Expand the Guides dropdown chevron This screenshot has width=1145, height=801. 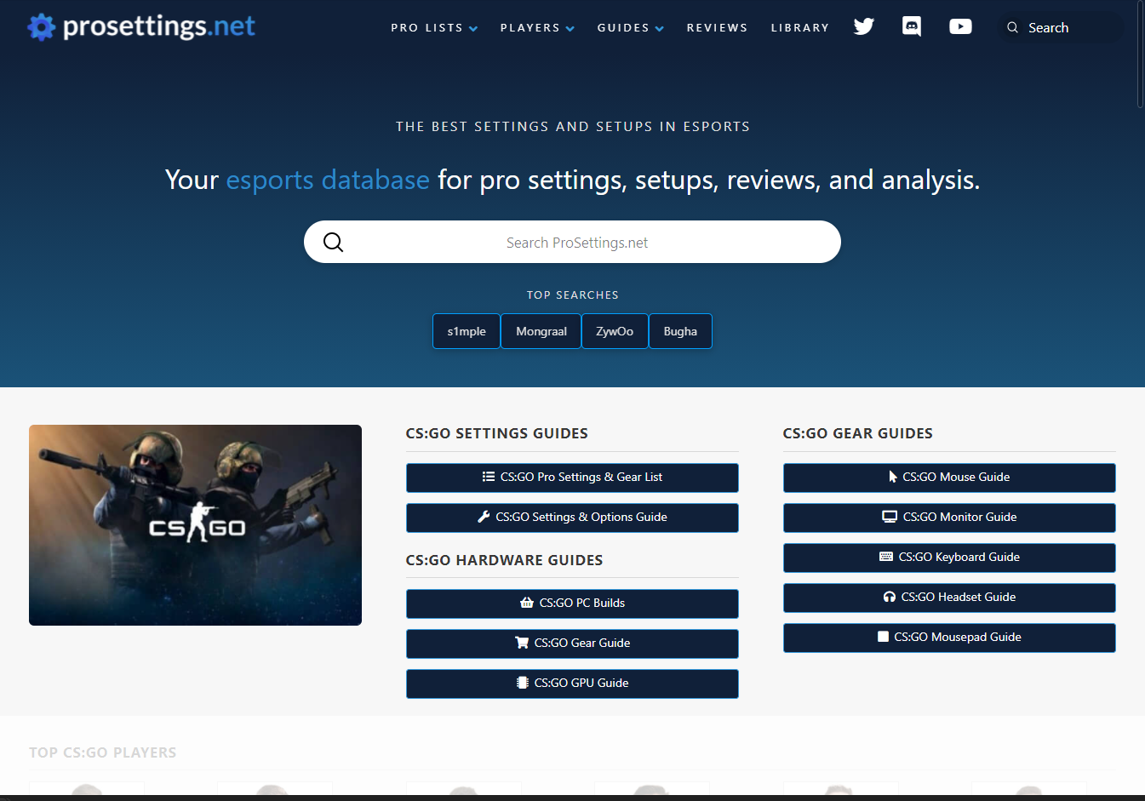(660, 29)
